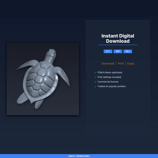Click the "Commercial license" text

tap(108, 82)
